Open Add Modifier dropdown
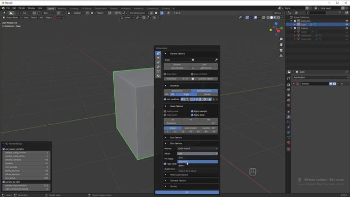 pyautogui.click(x=320, y=78)
